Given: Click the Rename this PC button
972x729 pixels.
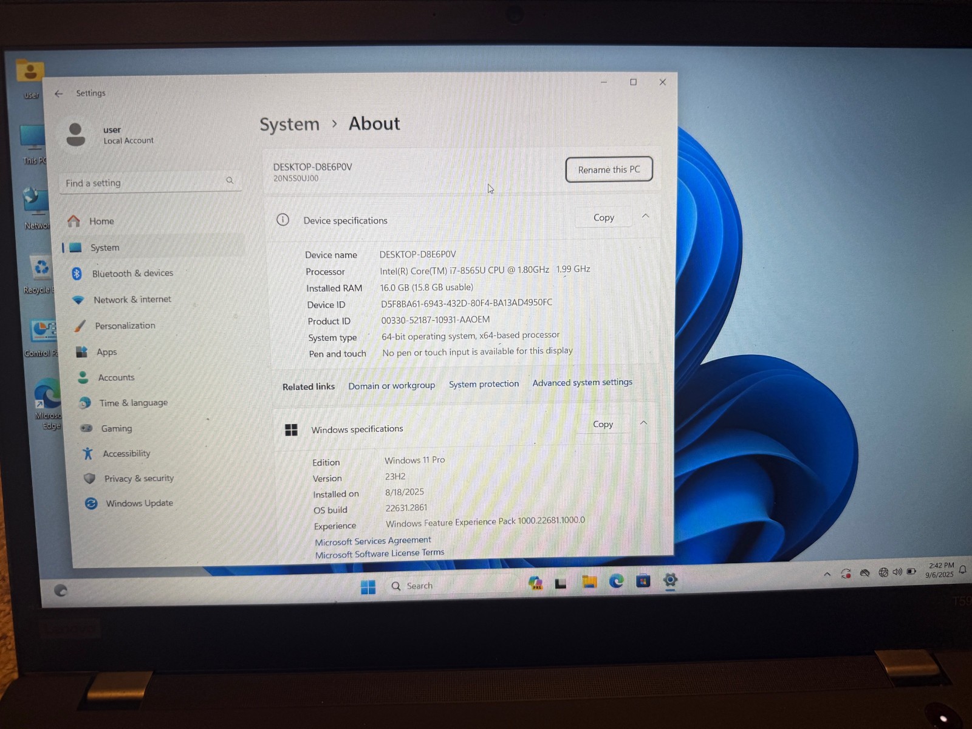Looking at the screenshot, I should point(609,169).
